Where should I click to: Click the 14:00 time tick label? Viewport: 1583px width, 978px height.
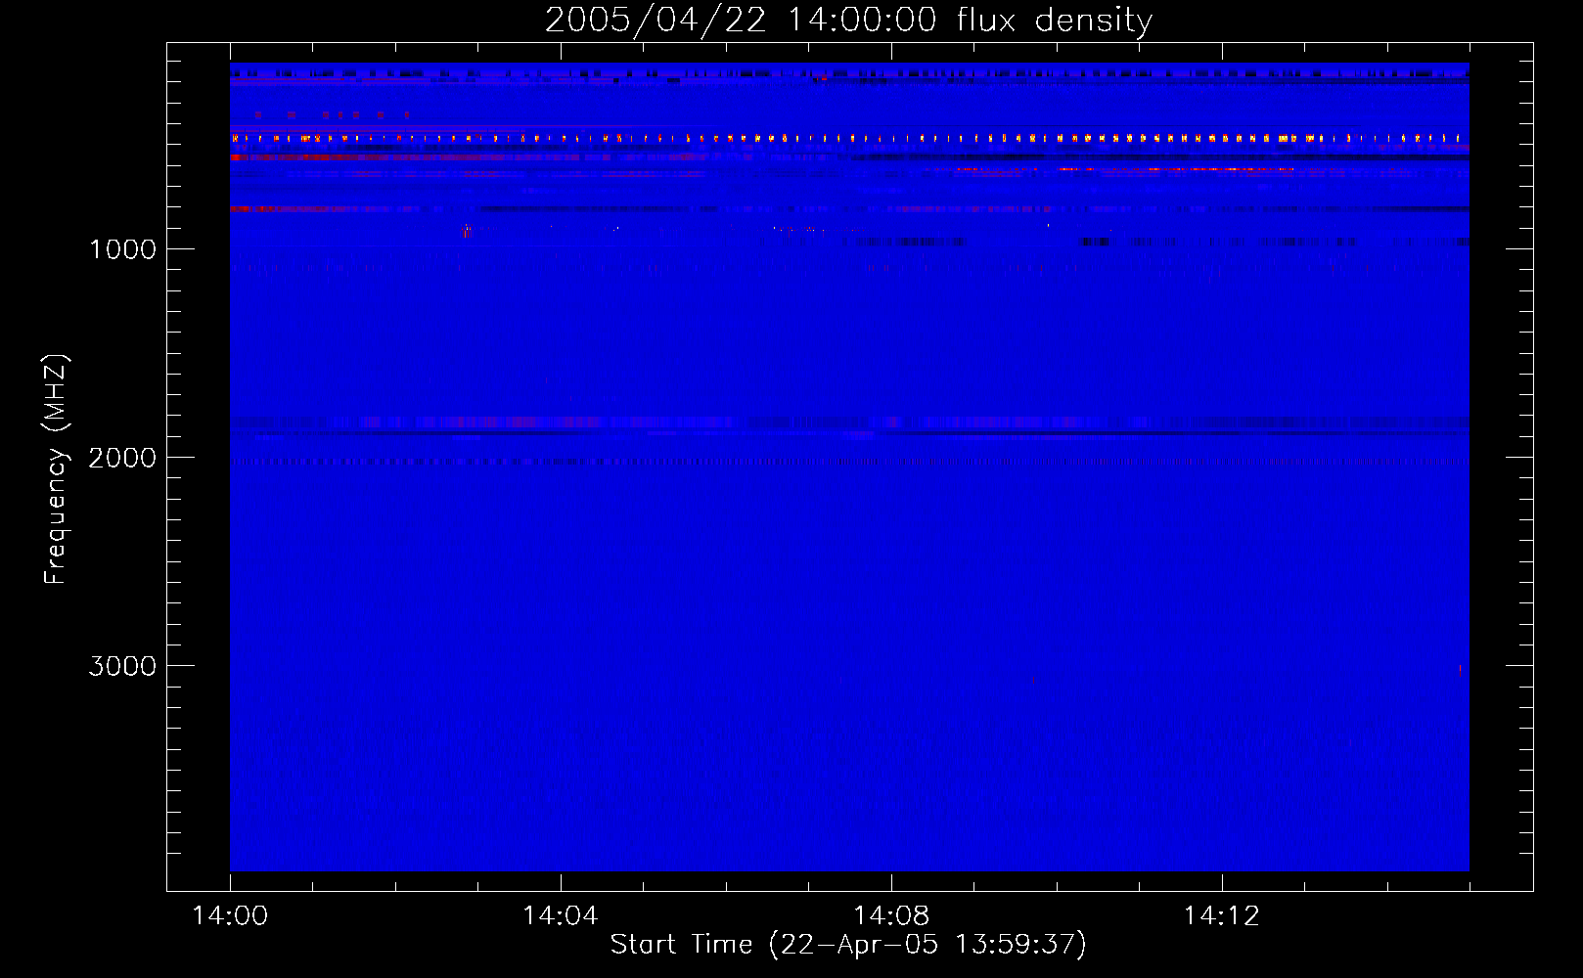pyautogui.click(x=230, y=915)
